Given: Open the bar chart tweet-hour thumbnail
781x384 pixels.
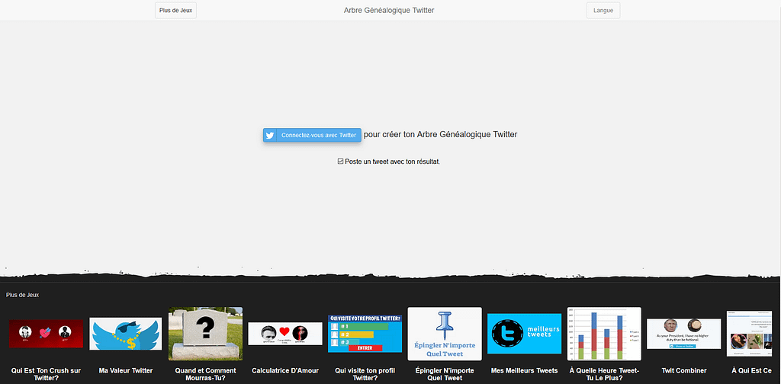Looking at the screenshot, I should [604, 334].
